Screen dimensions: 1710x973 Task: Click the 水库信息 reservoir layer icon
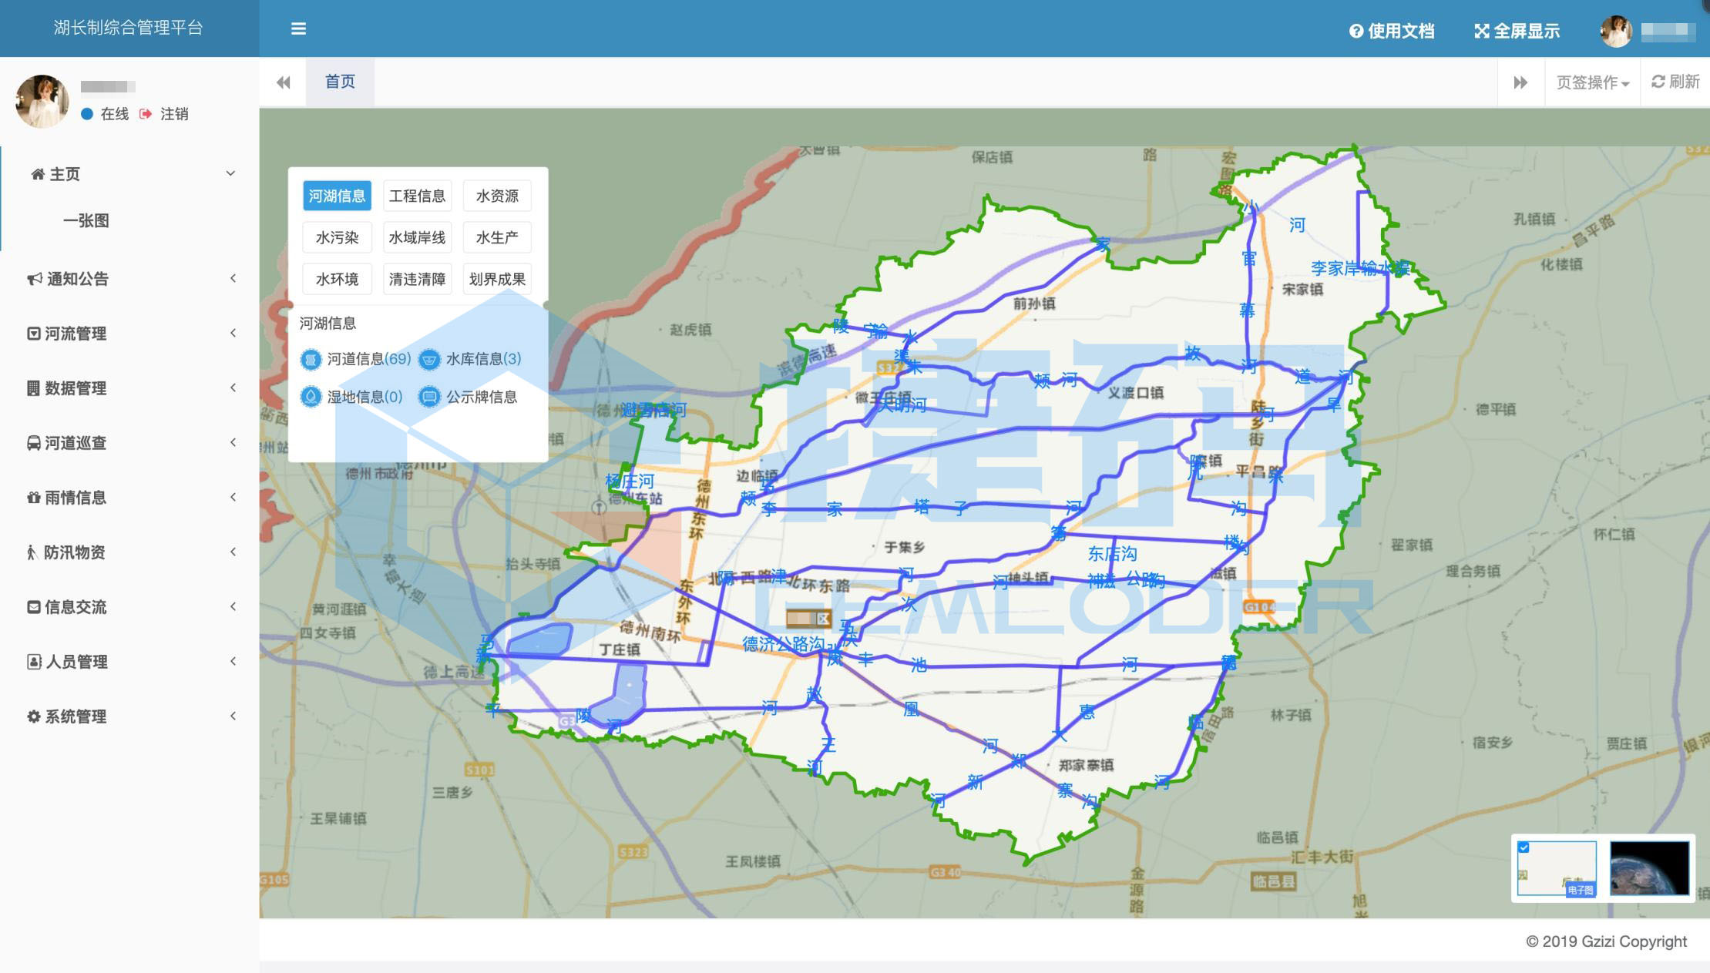429,359
